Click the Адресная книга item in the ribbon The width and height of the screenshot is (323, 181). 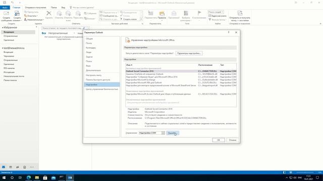click(x=218, y=16)
